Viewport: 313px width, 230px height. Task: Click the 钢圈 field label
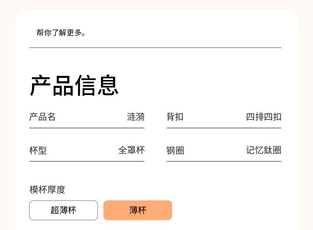175,150
